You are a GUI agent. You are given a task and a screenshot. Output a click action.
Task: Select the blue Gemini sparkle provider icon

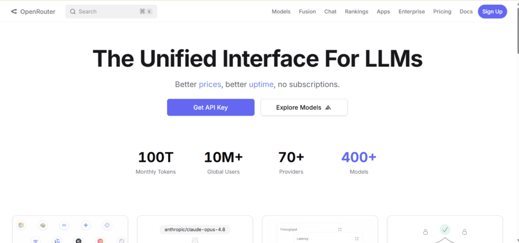86,225
